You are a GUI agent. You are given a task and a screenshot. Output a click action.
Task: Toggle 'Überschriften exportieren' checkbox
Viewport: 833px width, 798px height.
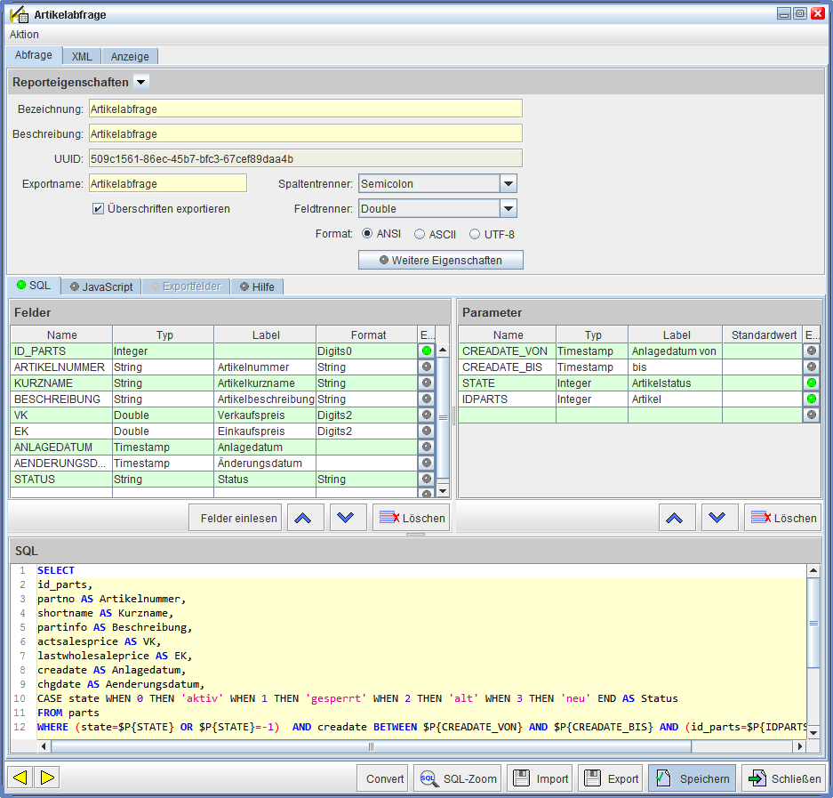[99, 209]
